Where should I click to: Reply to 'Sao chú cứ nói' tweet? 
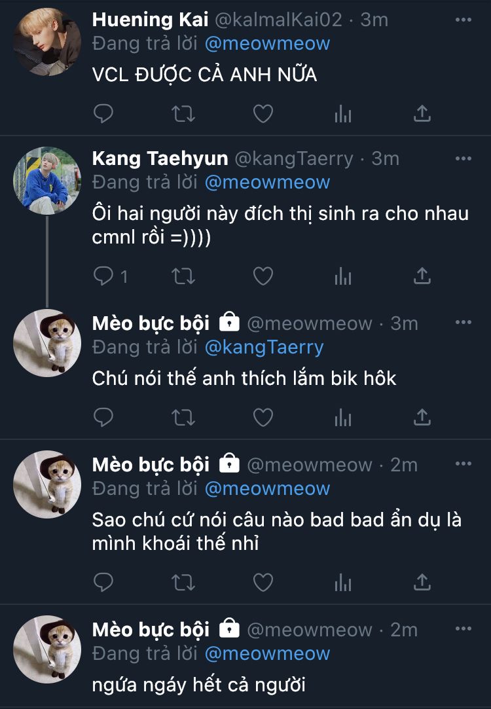click(103, 581)
